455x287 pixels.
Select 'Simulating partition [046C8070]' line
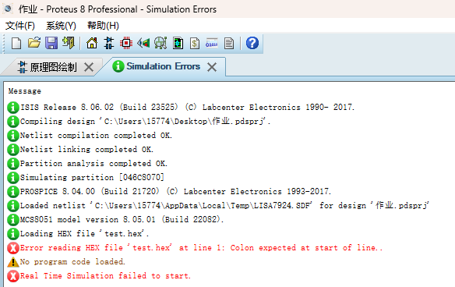coord(92,177)
